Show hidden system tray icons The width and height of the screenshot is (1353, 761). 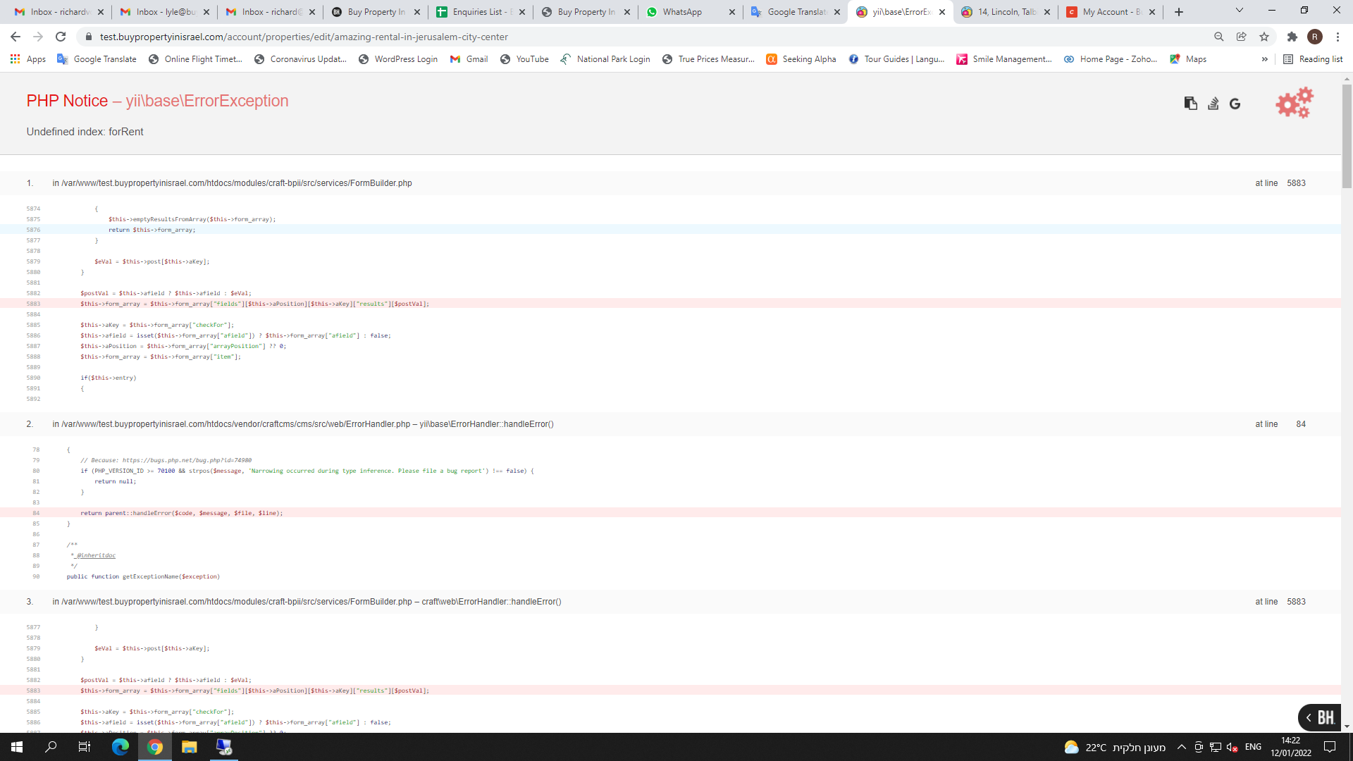click(x=1182, y=747)
